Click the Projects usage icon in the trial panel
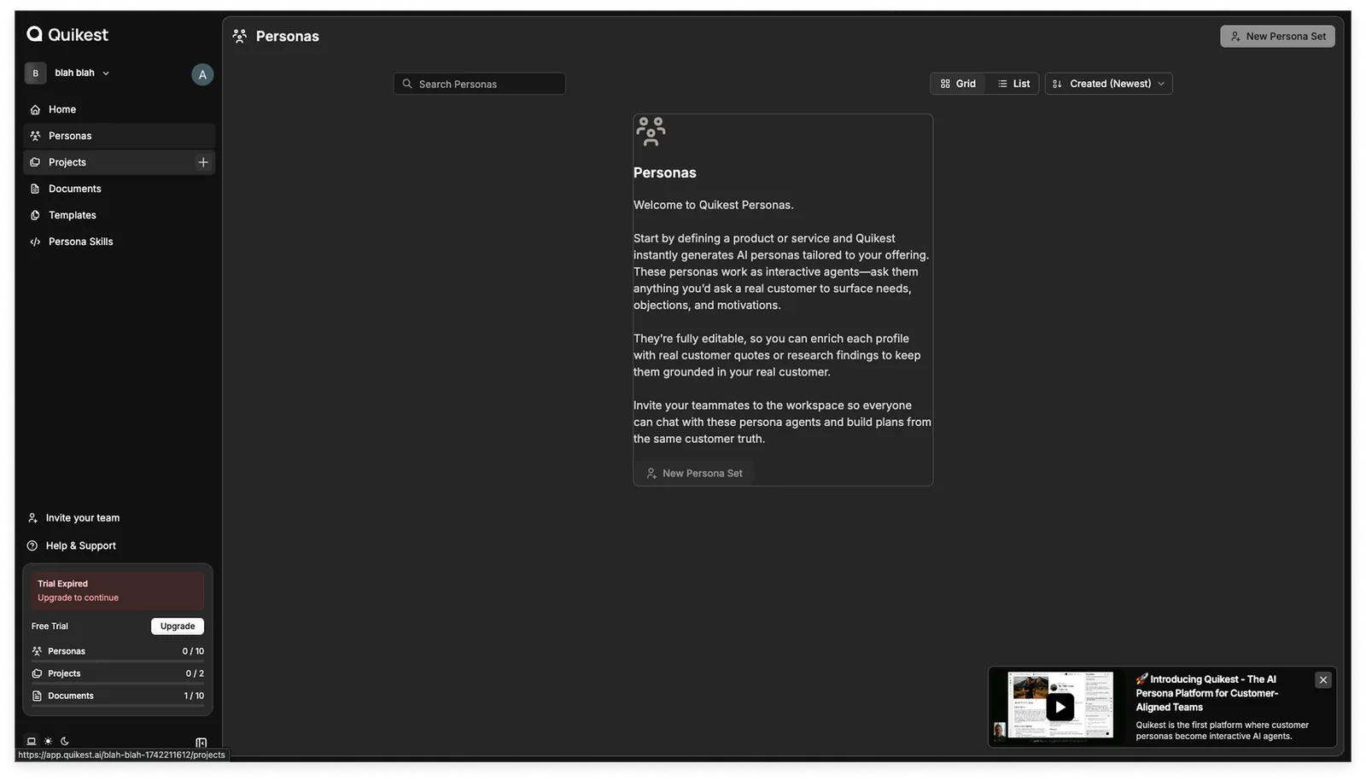This screenshot has height=781, width=1366. pos(37,673)
